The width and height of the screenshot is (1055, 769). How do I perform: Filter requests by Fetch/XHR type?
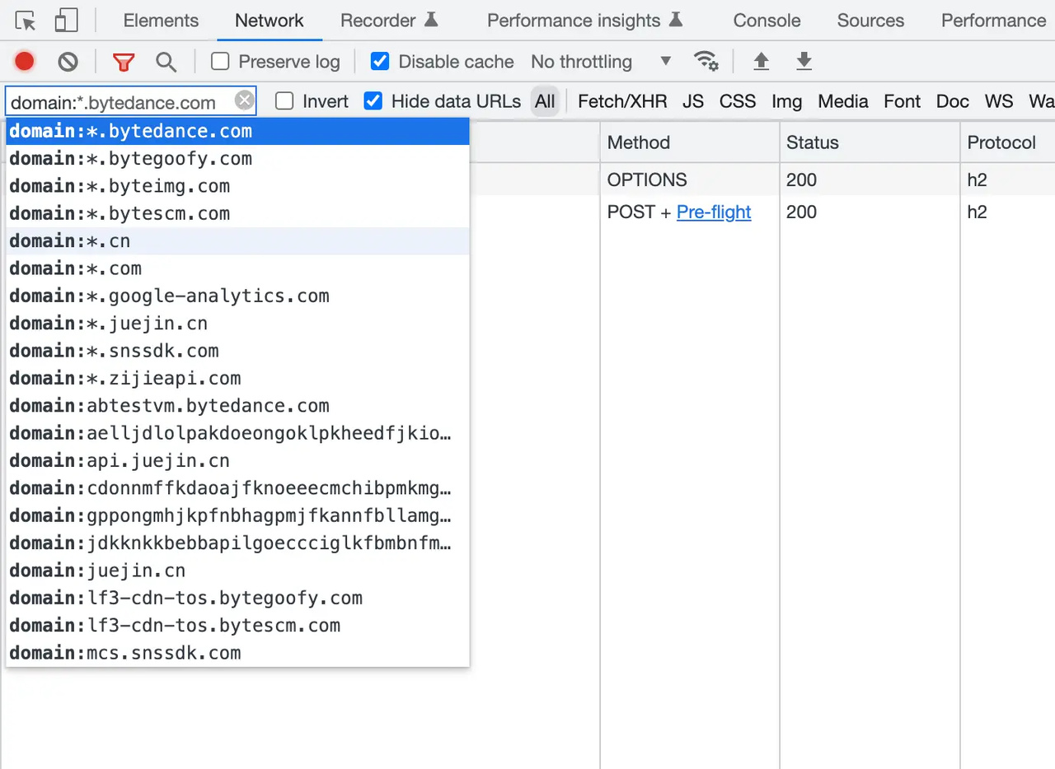[622, 101]
